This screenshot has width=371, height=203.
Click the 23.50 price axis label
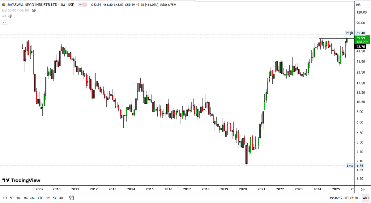click(x=360, y=73)
